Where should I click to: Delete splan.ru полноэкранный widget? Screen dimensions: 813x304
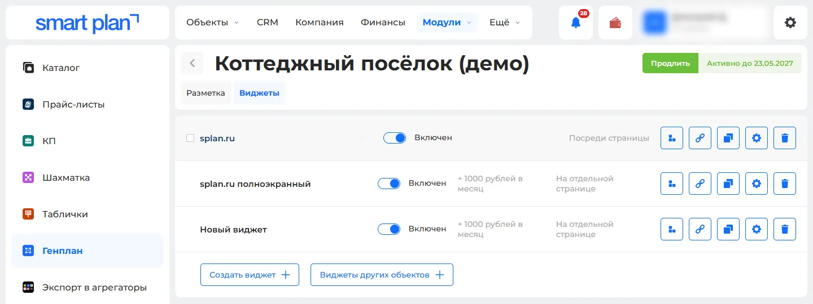coord(785,184)
